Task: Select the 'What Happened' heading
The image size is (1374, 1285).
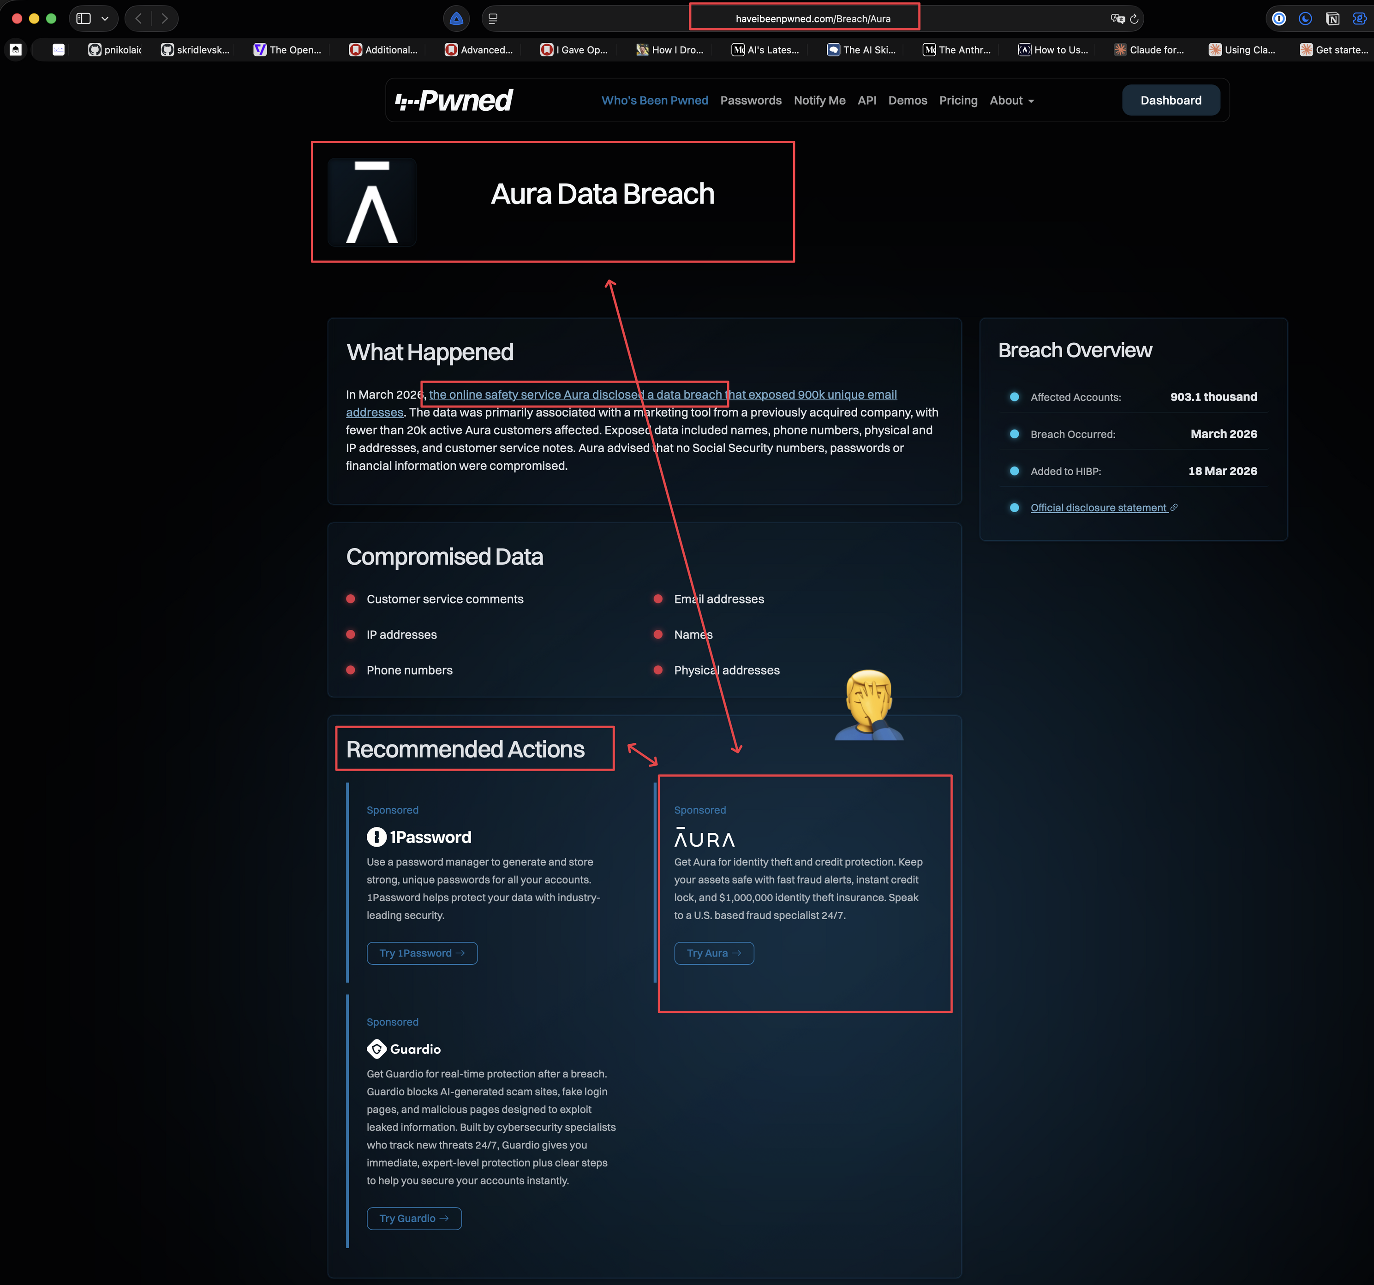Action: (x=430, y=352)
